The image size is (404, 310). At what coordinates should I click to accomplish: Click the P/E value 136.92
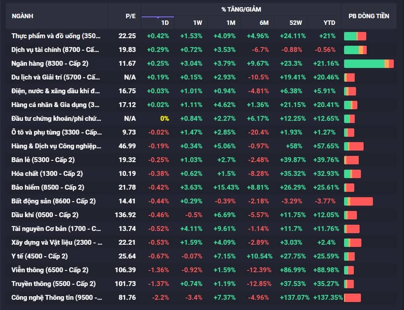coord(125,215)
